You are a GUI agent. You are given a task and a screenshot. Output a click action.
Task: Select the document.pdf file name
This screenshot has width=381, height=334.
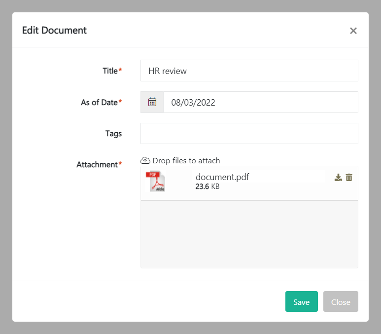tap(222, 177)
